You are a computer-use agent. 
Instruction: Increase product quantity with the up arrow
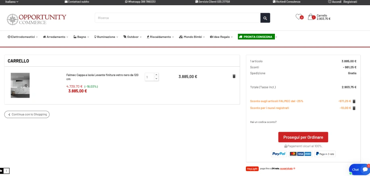tap(156, 75)
